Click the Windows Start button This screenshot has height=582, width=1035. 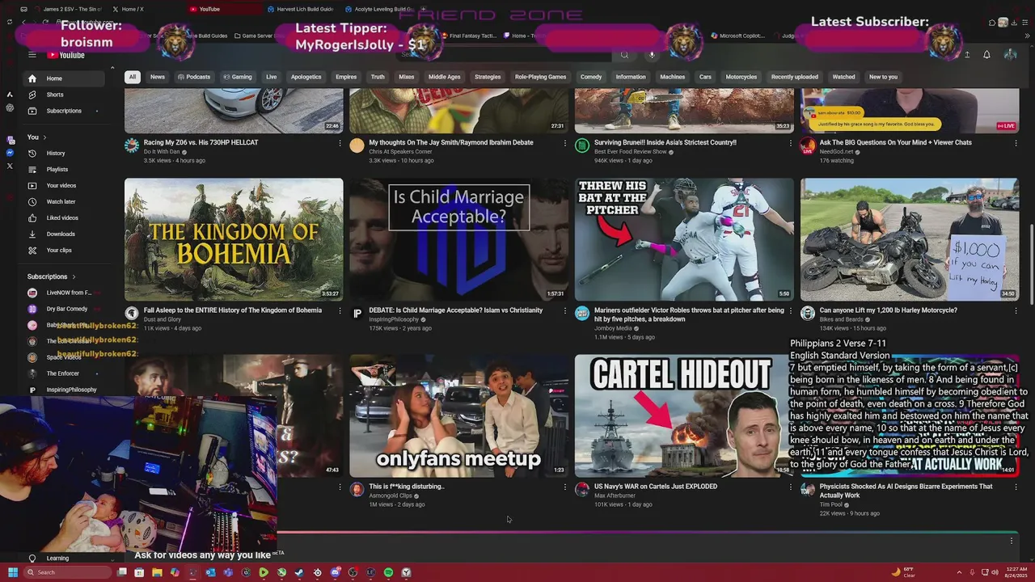(13, 572)
